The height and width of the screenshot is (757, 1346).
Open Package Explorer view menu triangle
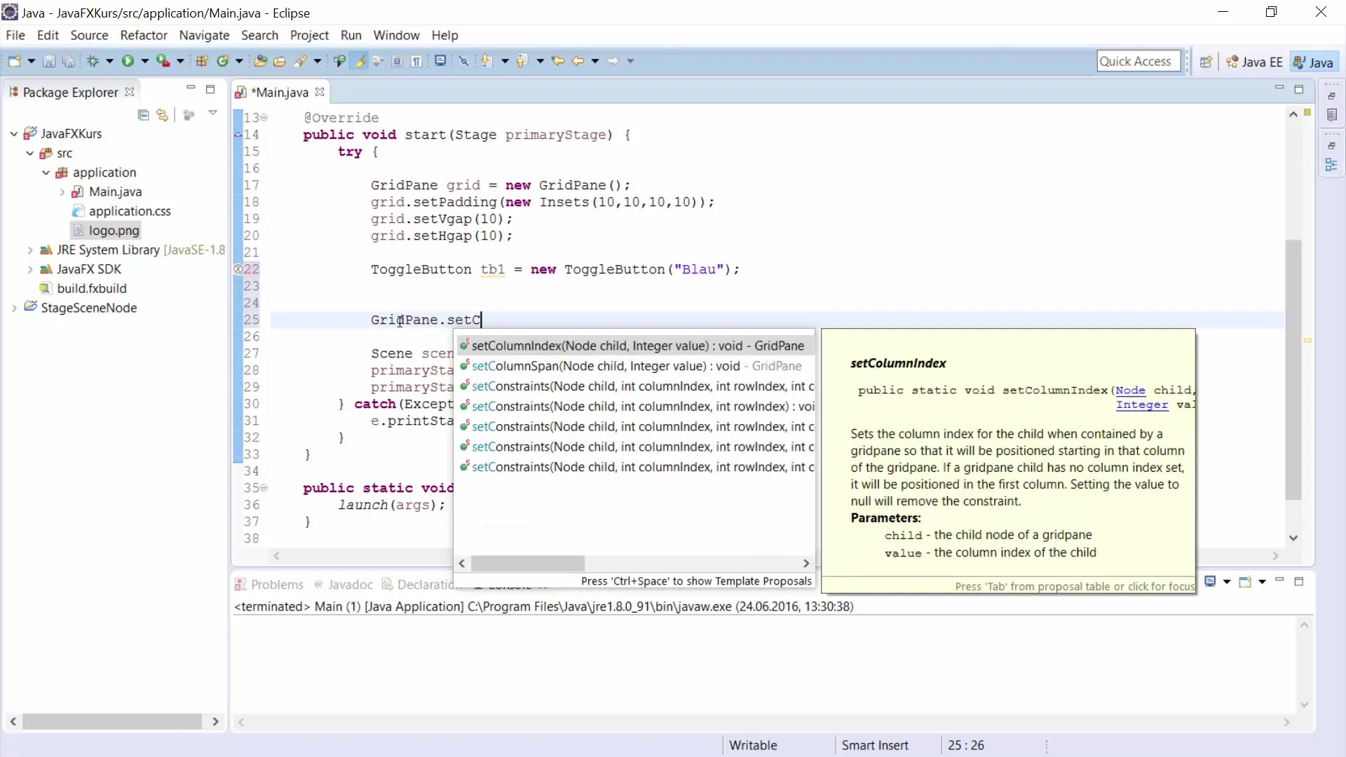pyautogui.click(x=212, y=113)
